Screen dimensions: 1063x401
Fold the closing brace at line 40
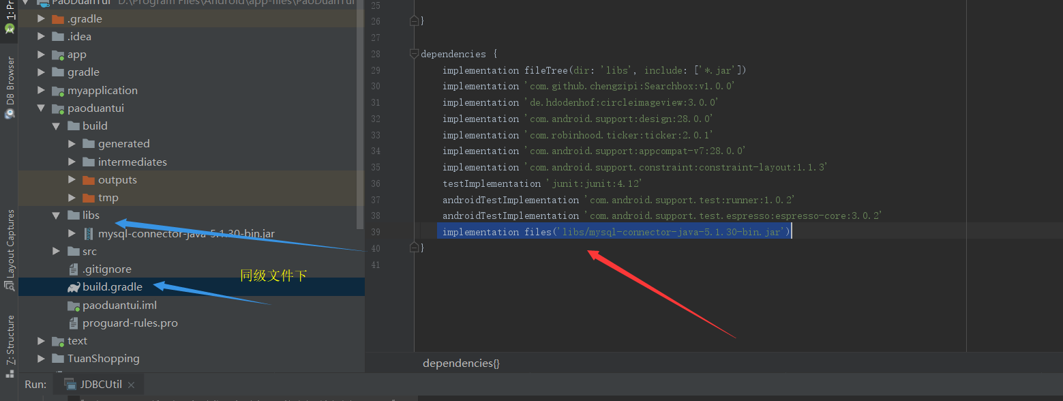coord(414,248)
